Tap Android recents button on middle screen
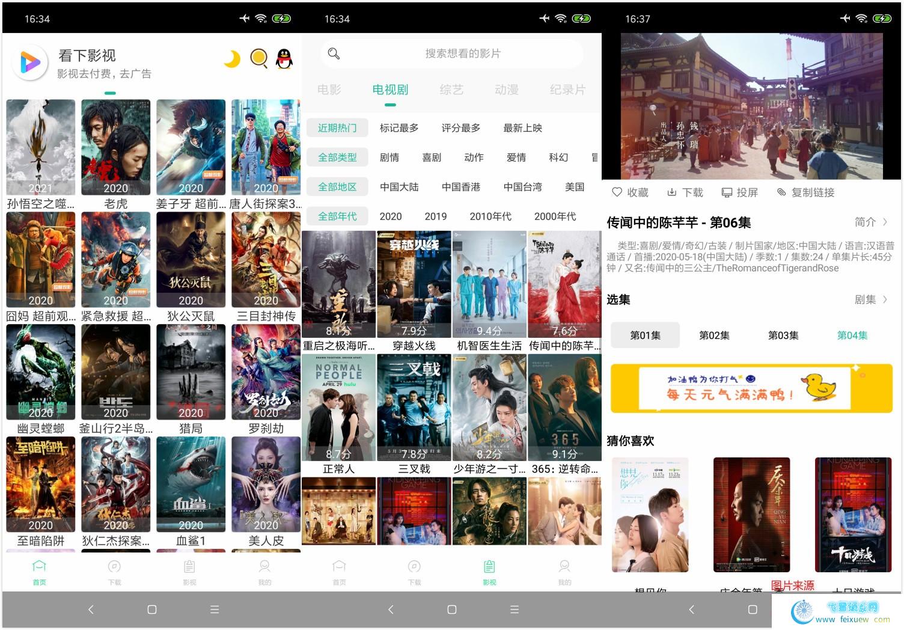This screenshot has width=904, height=630. (x=515, y=610)
